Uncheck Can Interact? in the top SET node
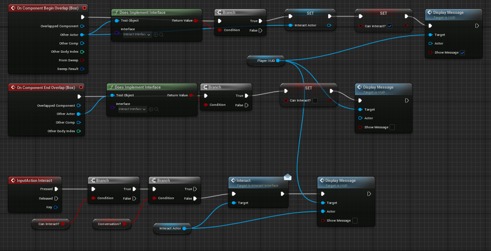The image size is (491, 251). (390, 26)
